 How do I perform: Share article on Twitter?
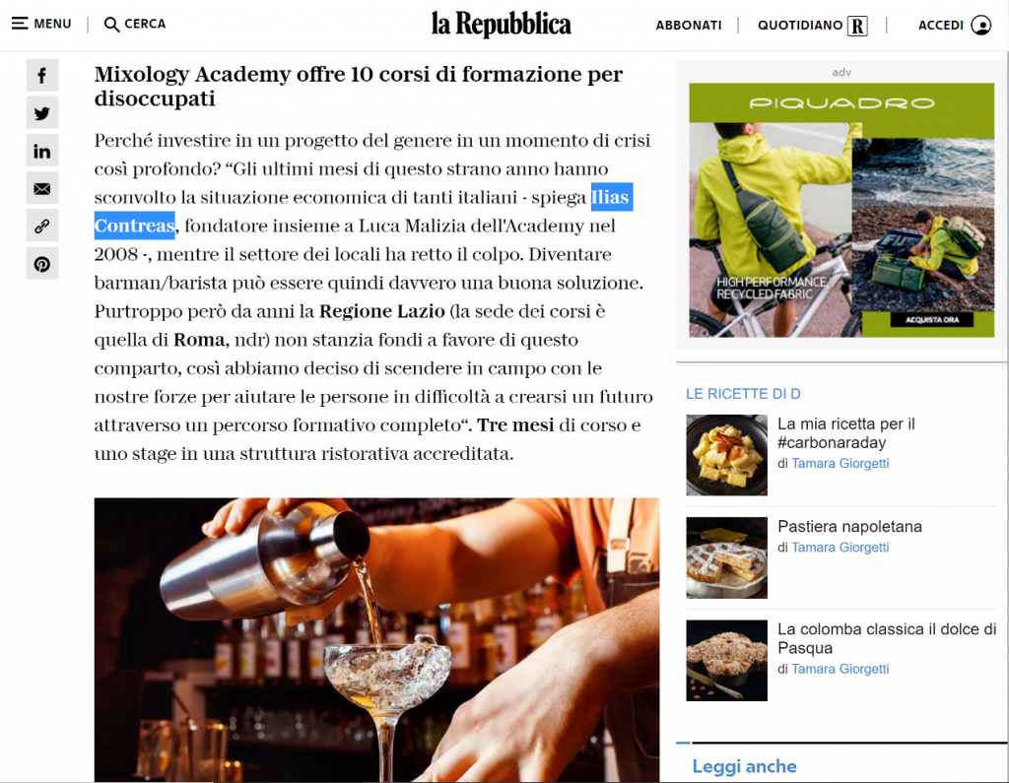coord(42,113)
